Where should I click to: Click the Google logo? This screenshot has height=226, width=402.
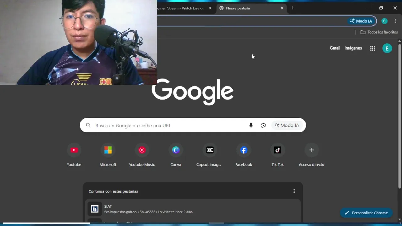(x=193, y=92)
